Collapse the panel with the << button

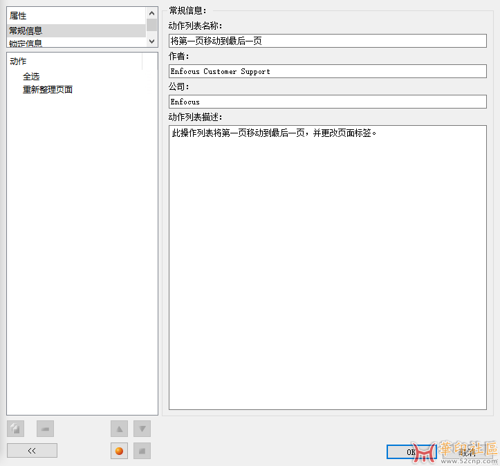(x=32, y=451)
